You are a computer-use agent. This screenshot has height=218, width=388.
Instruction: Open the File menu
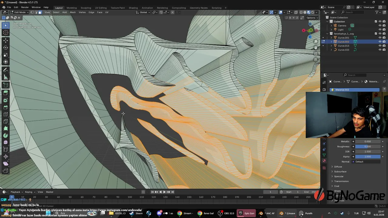pos(9,7)
